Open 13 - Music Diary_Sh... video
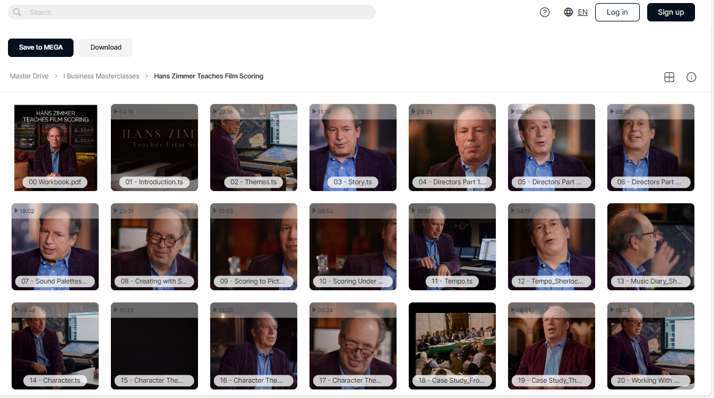The image size is (714, 398). point(651,247)
